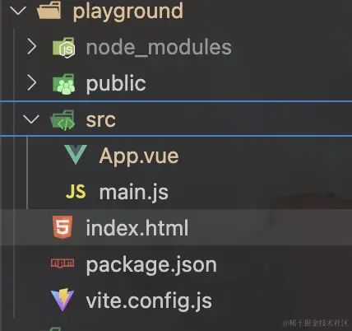Select the node_modules folder name

[159, 47]
